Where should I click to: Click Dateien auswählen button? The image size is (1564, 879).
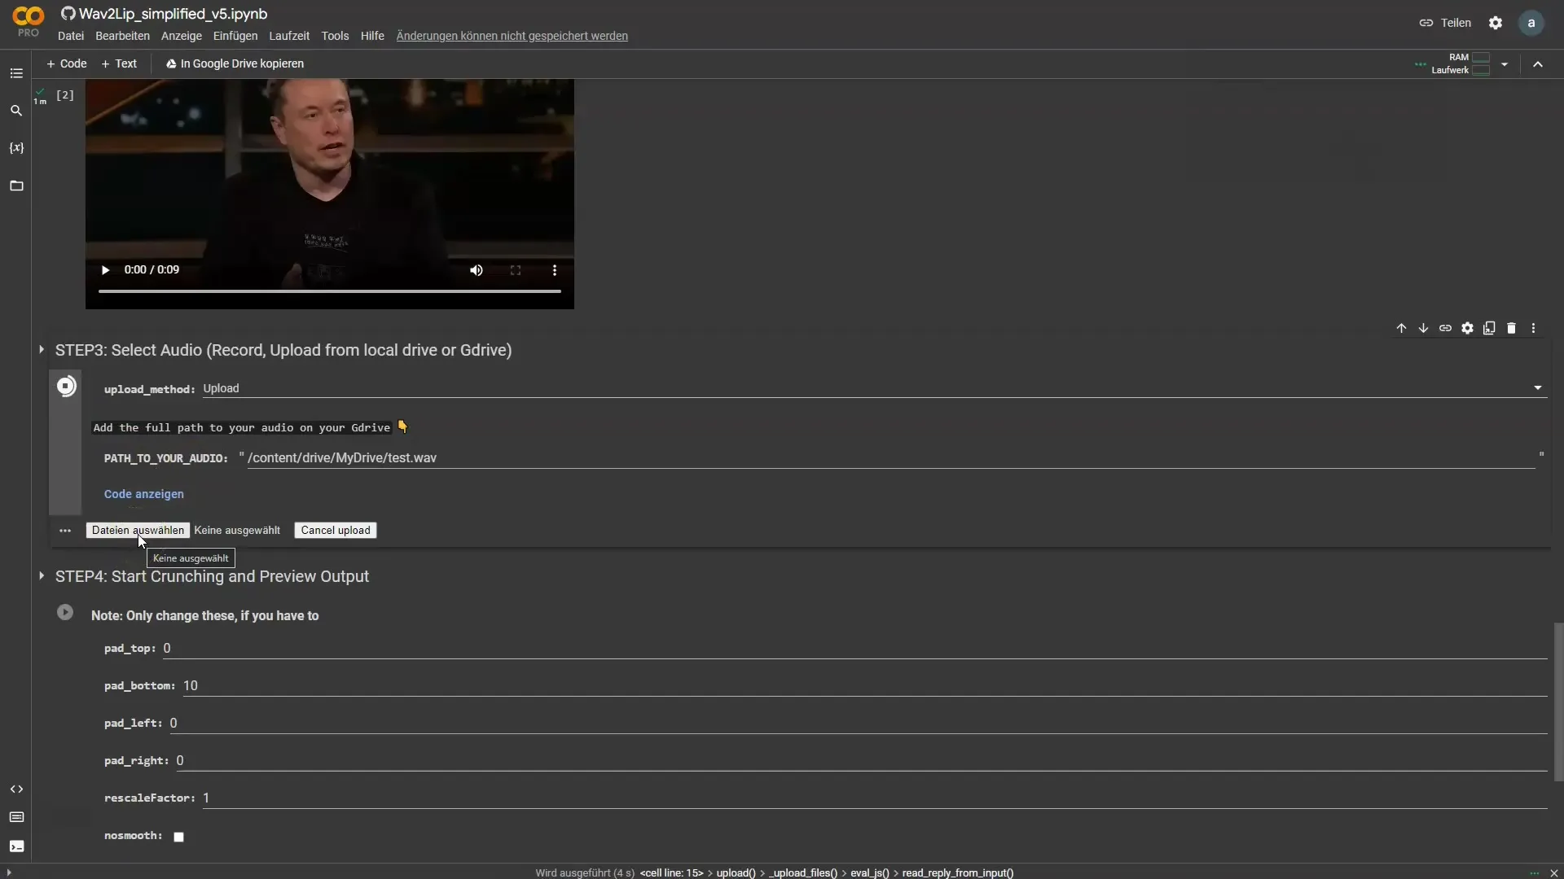coord(138,531)
